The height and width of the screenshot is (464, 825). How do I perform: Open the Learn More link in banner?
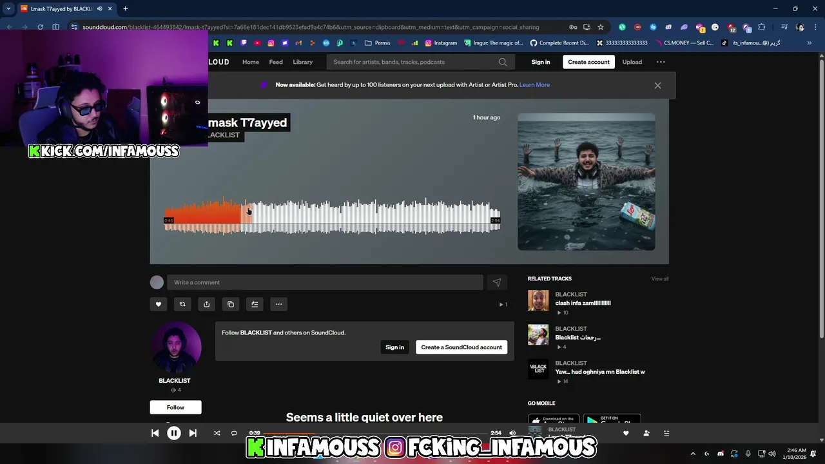(x=534, y=85)
